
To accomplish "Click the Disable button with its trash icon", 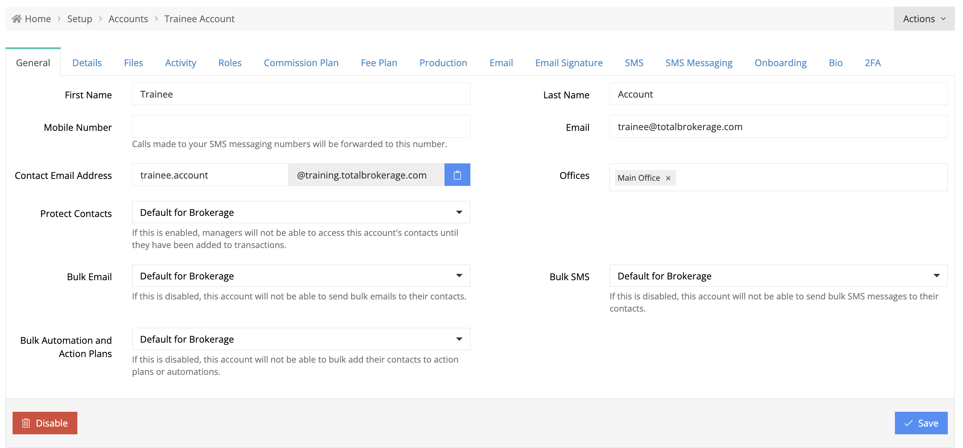I will [x=45, y=422].
